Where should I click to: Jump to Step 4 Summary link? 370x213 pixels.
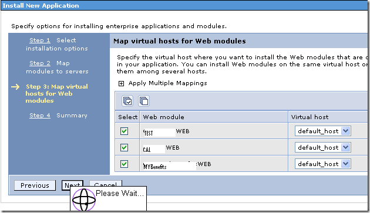[x=40, y=116]
